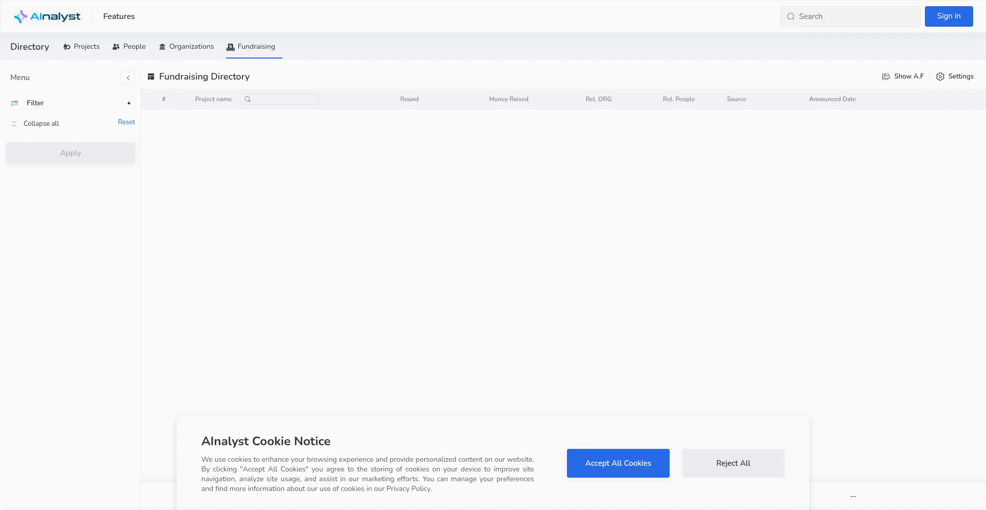Switch to the Organizations tab
The height and width of the screenshot is (510, 986).
[191, 47]
